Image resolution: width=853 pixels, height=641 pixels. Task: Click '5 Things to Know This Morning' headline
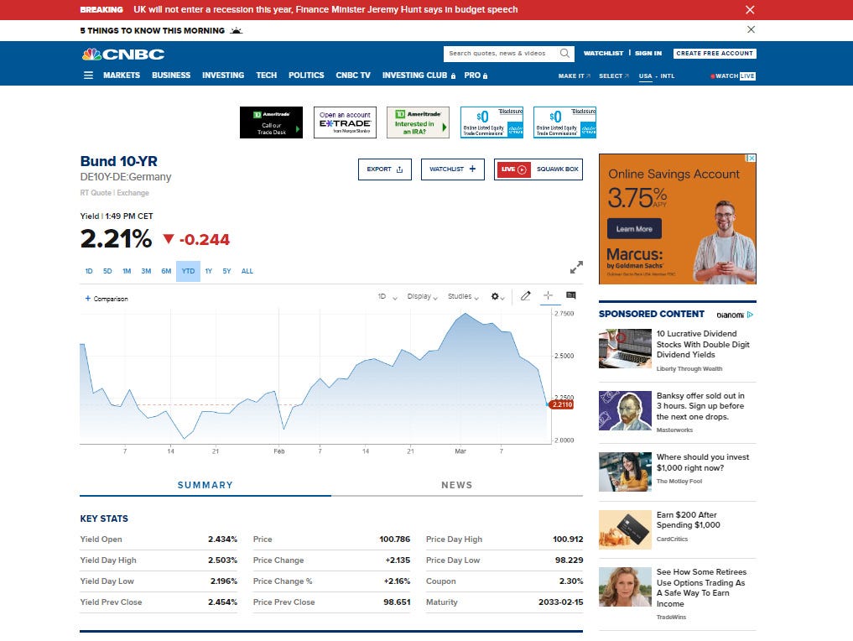click(x=153, y=30)
